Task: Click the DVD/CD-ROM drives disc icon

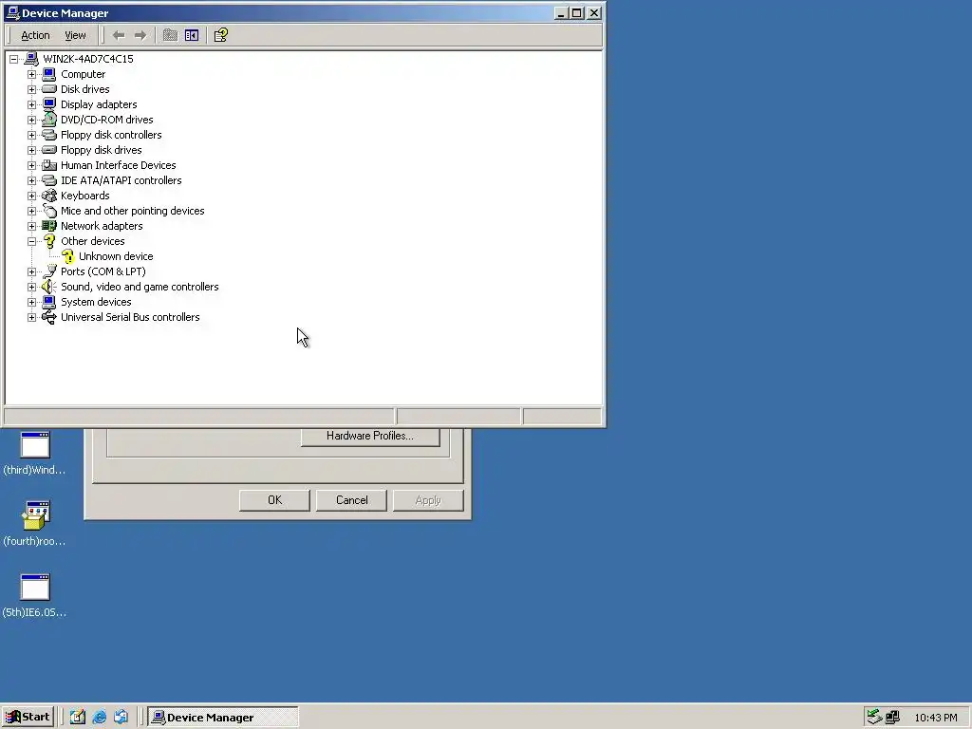Action: pos(49,120)
